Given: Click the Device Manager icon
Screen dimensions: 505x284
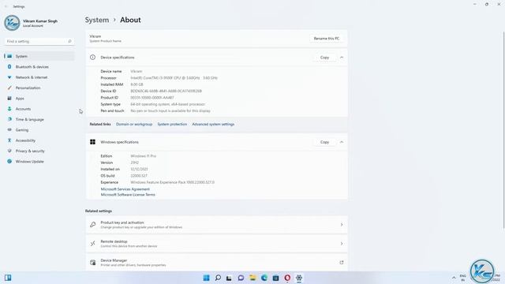Looking at the screenshot, I should 93,263.
